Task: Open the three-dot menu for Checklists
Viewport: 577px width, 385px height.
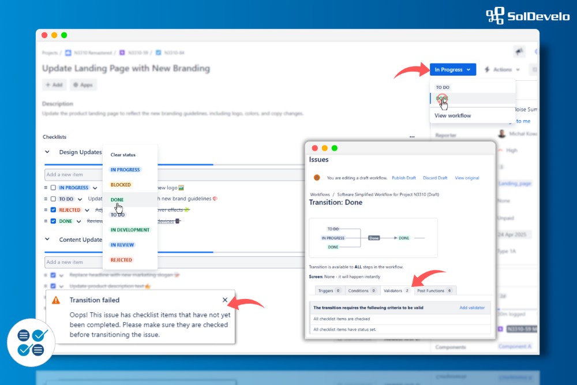Action: (412, 137)
